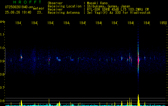Click the 1.0 kHz frequency axis label

[x=2, y=48]
